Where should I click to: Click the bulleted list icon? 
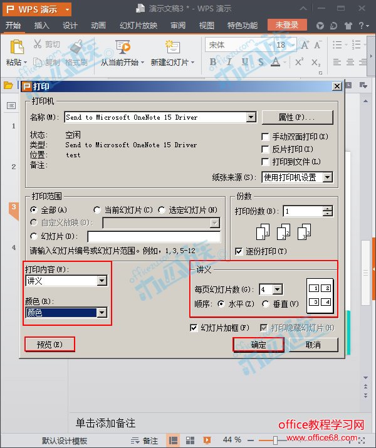pyautogui.click(x=337, y=44)
